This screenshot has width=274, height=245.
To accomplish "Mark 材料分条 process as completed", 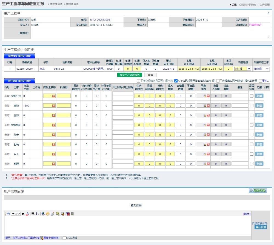I will coord(252,96).
